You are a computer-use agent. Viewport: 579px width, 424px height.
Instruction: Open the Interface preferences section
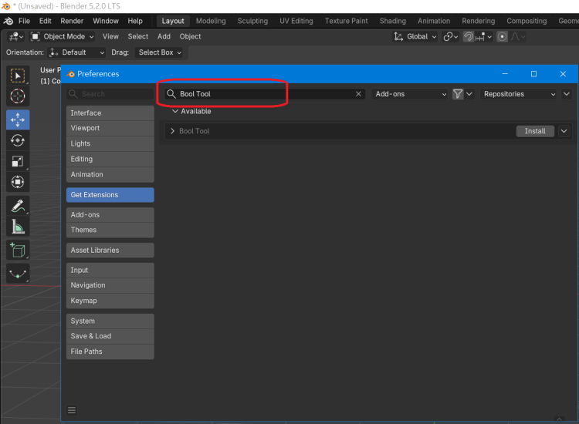click(110, 113)
